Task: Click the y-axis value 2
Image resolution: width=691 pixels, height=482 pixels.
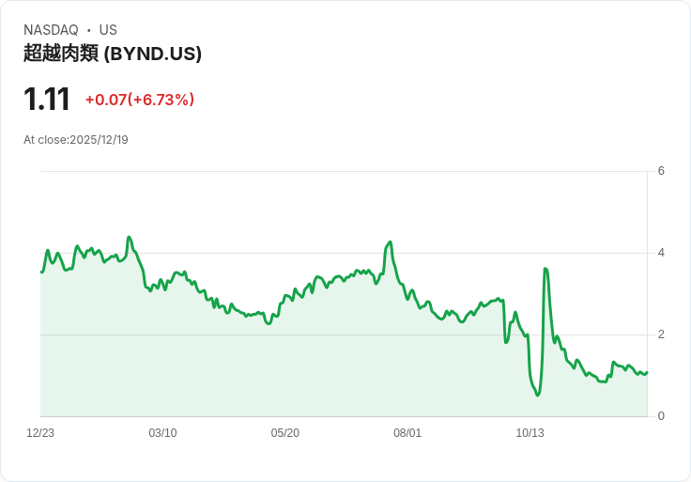Action: click(x=661, y=334)
